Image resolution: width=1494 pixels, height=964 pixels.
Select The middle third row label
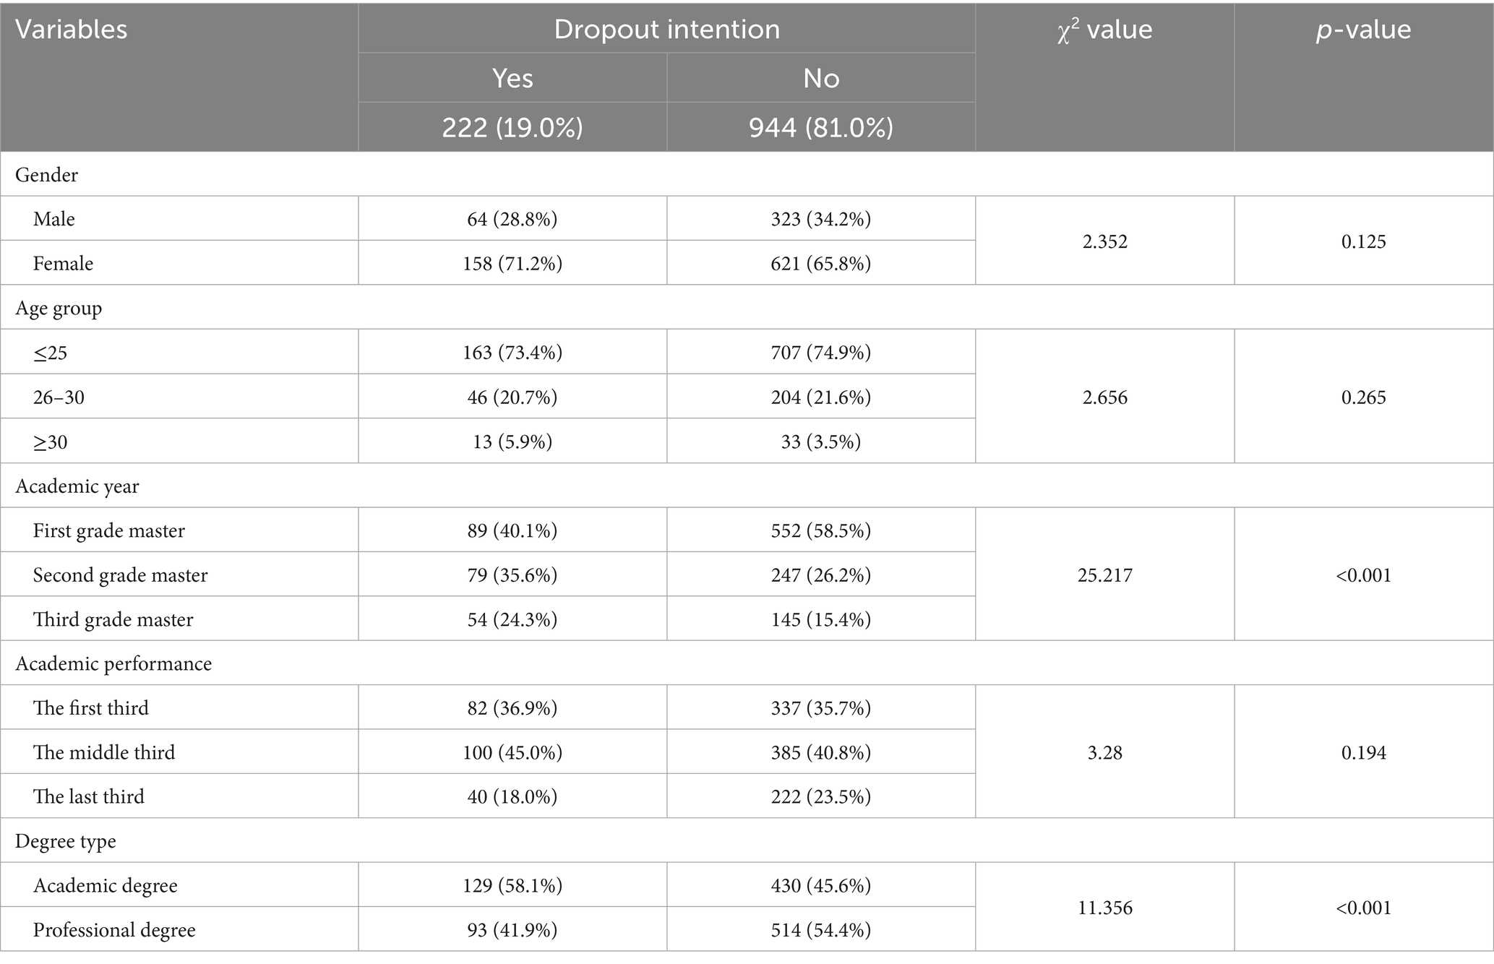point(104,752)
